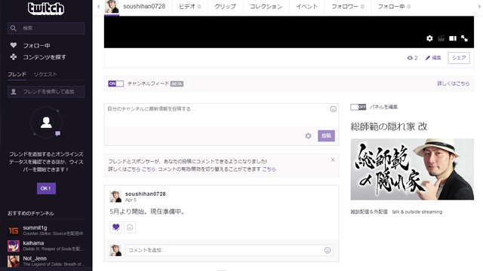483x271 pixels.
Task: Click the soushihan0728 channel name tab
Action: tap(144, 7)
